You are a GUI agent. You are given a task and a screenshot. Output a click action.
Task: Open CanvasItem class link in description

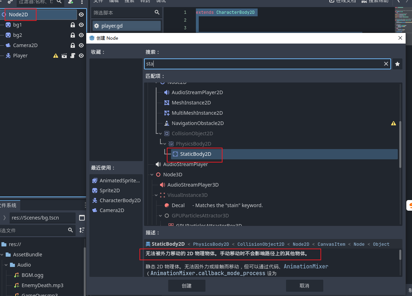pyautogui.click(x=331, y=244)
